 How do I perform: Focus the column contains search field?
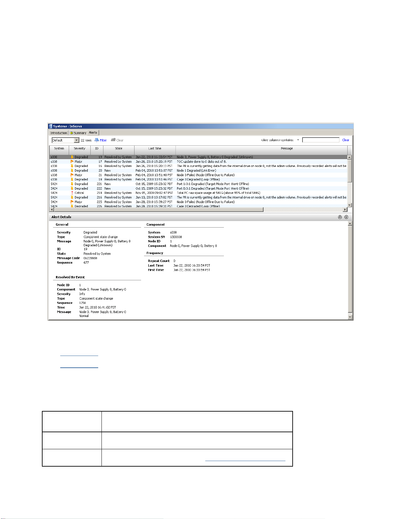click(321, 140)
